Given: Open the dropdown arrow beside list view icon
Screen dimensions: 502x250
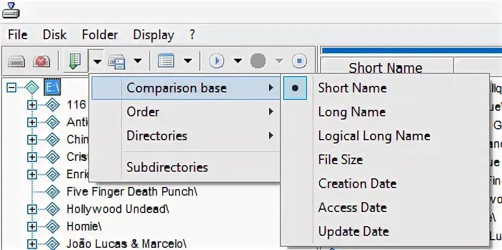Looking at the screenshot, I should coord(188,61).
